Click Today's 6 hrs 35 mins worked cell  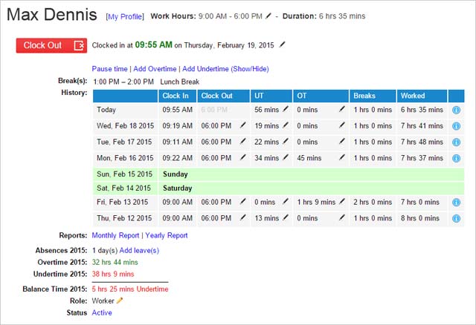point(422,110)
